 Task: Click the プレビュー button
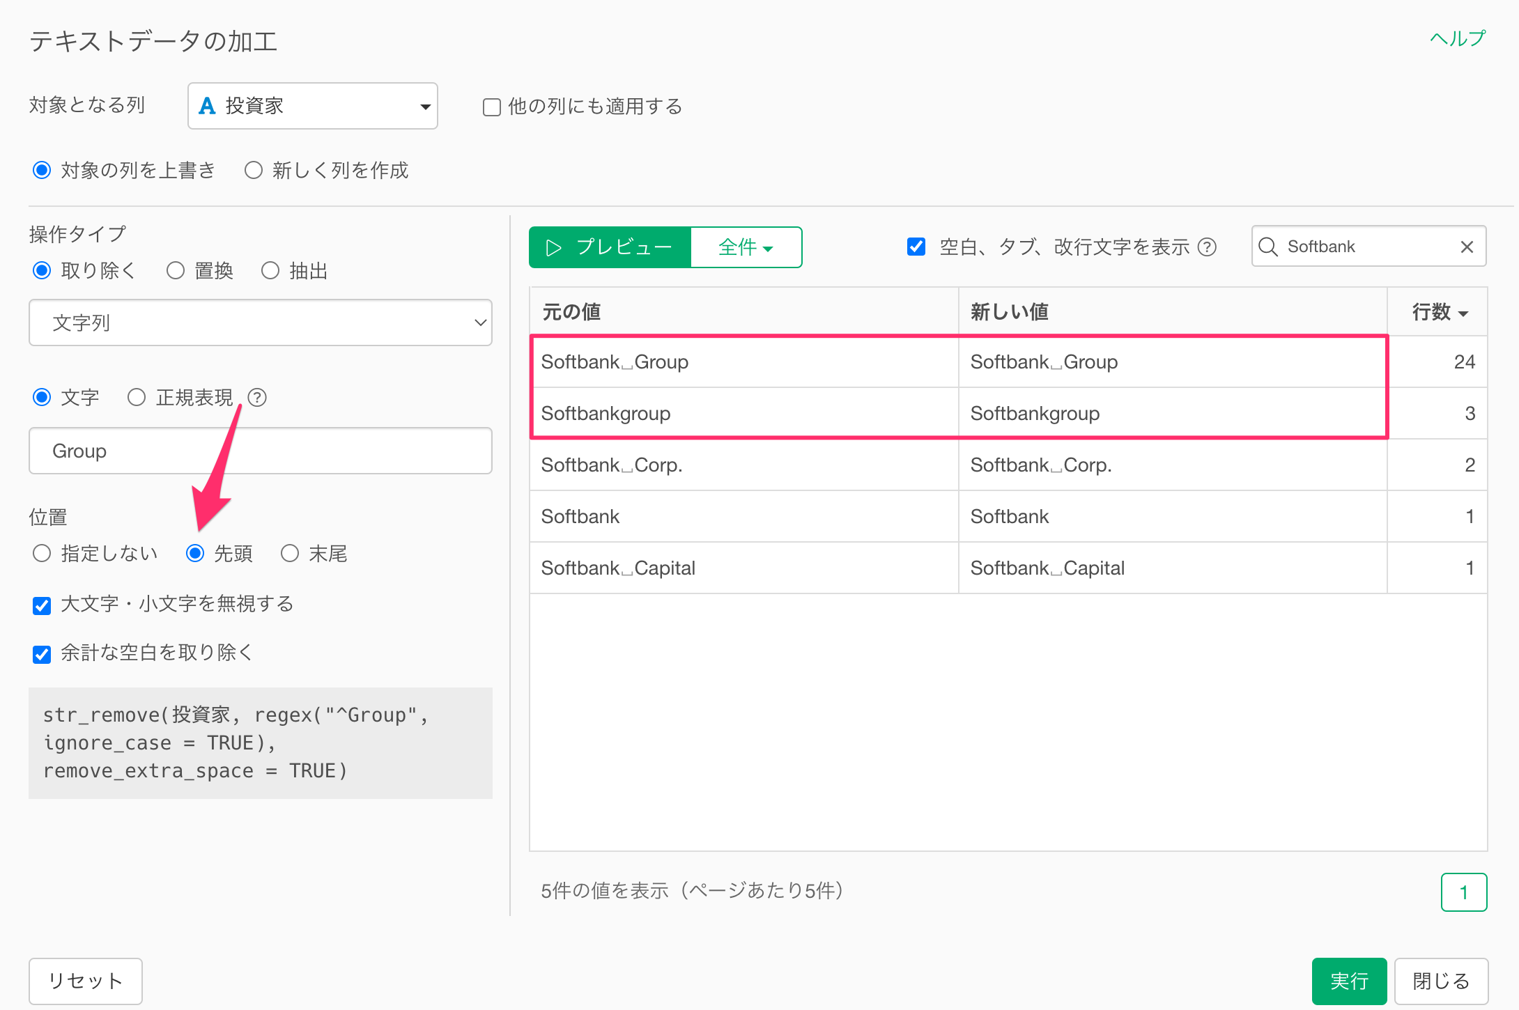click(x=610, y=247)
